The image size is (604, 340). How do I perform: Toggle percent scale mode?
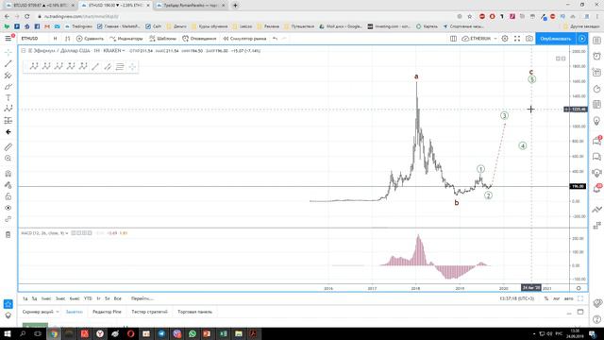(546, 298)
